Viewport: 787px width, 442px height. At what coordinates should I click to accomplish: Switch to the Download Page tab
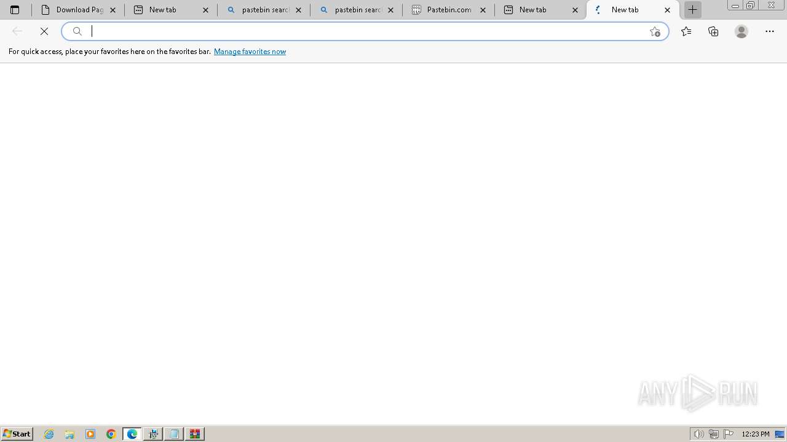point(78,10)
